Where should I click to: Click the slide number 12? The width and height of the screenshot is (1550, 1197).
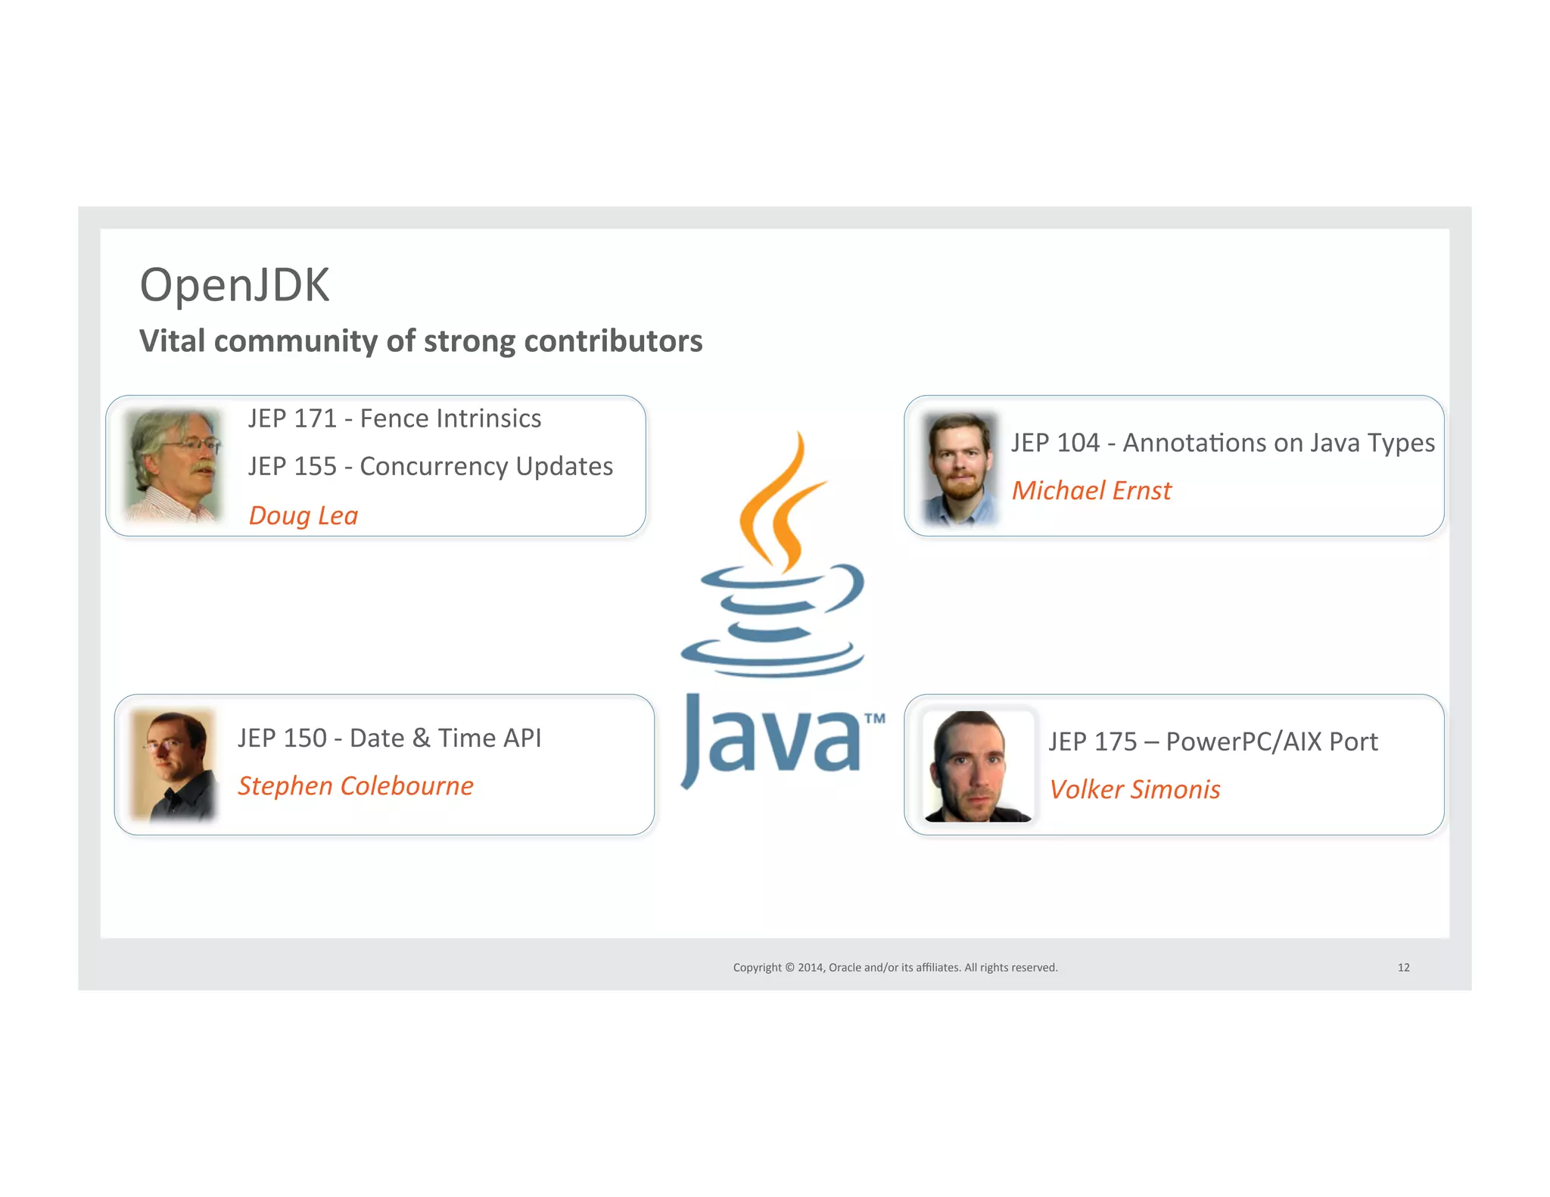(x=1403, y=967)
